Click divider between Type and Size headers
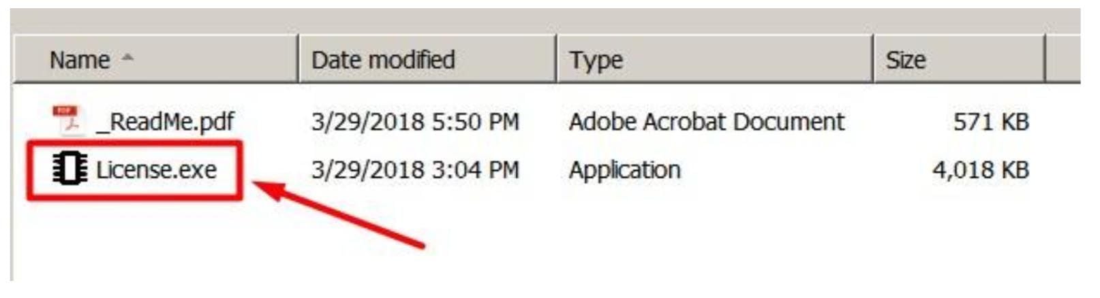 pyautogui.click(x=873, y=60)
